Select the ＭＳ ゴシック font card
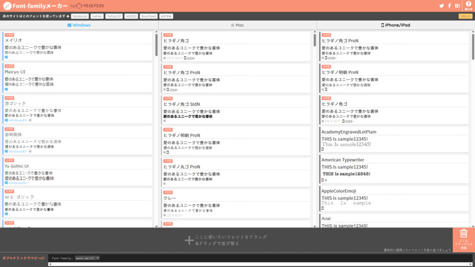Image resolution: width=475 pixels, height=267 pixels. click(x=77, y=203)
